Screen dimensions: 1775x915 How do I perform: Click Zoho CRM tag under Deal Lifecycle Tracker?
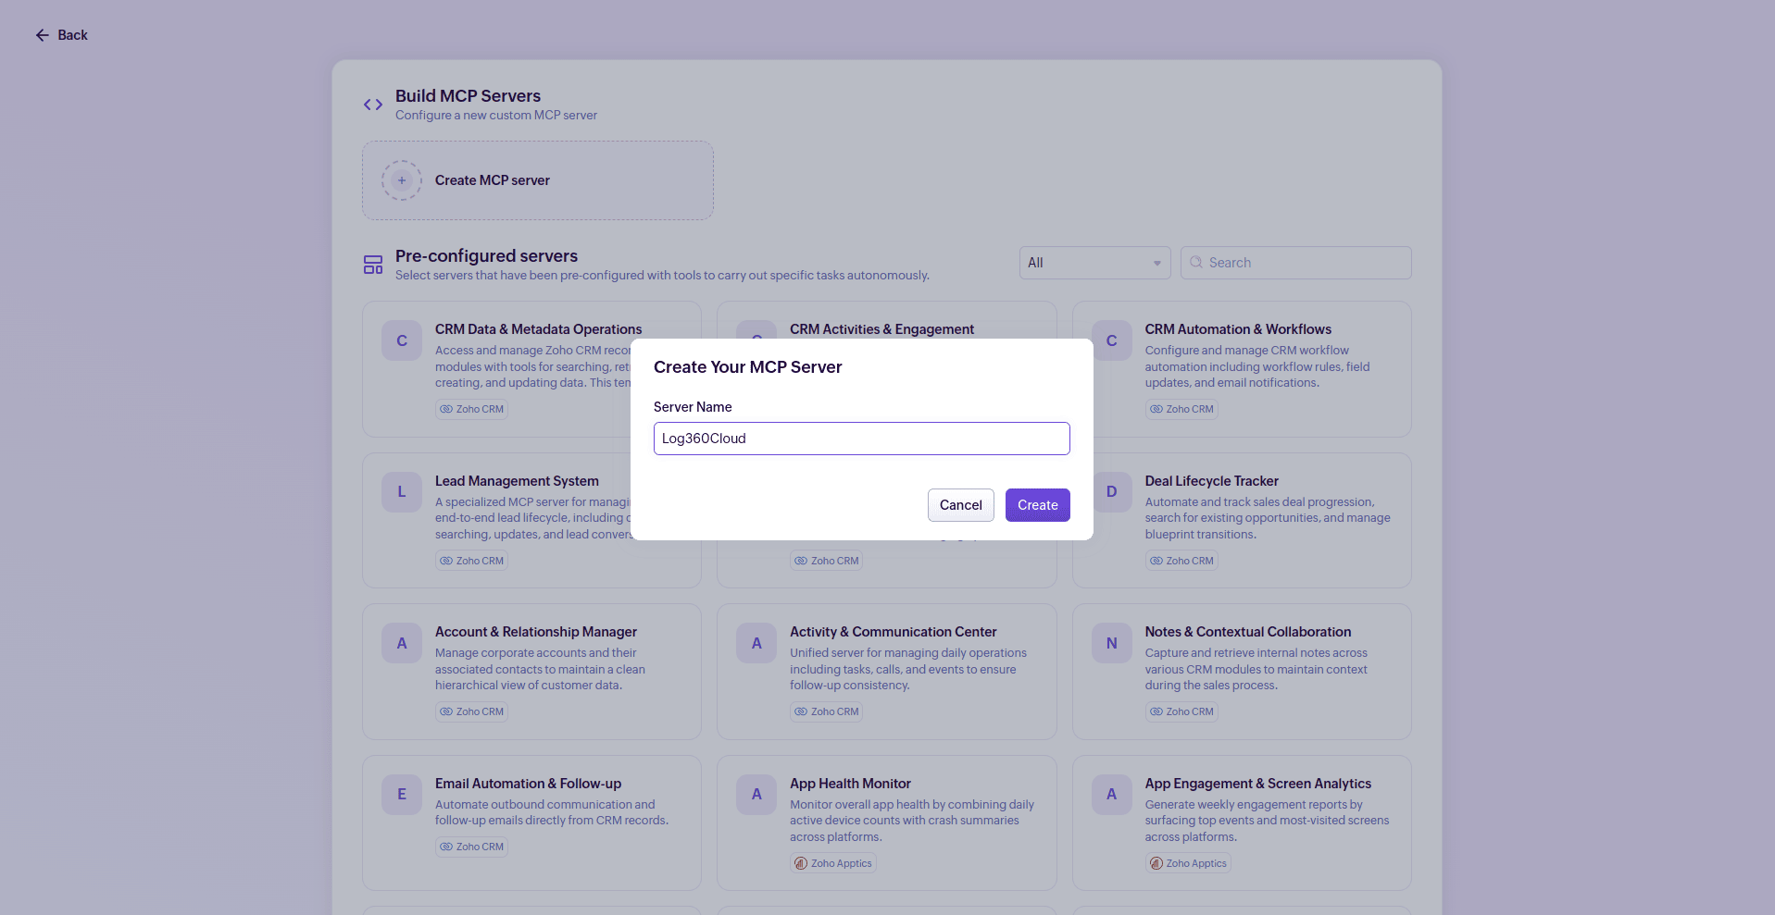[1181, 561]
